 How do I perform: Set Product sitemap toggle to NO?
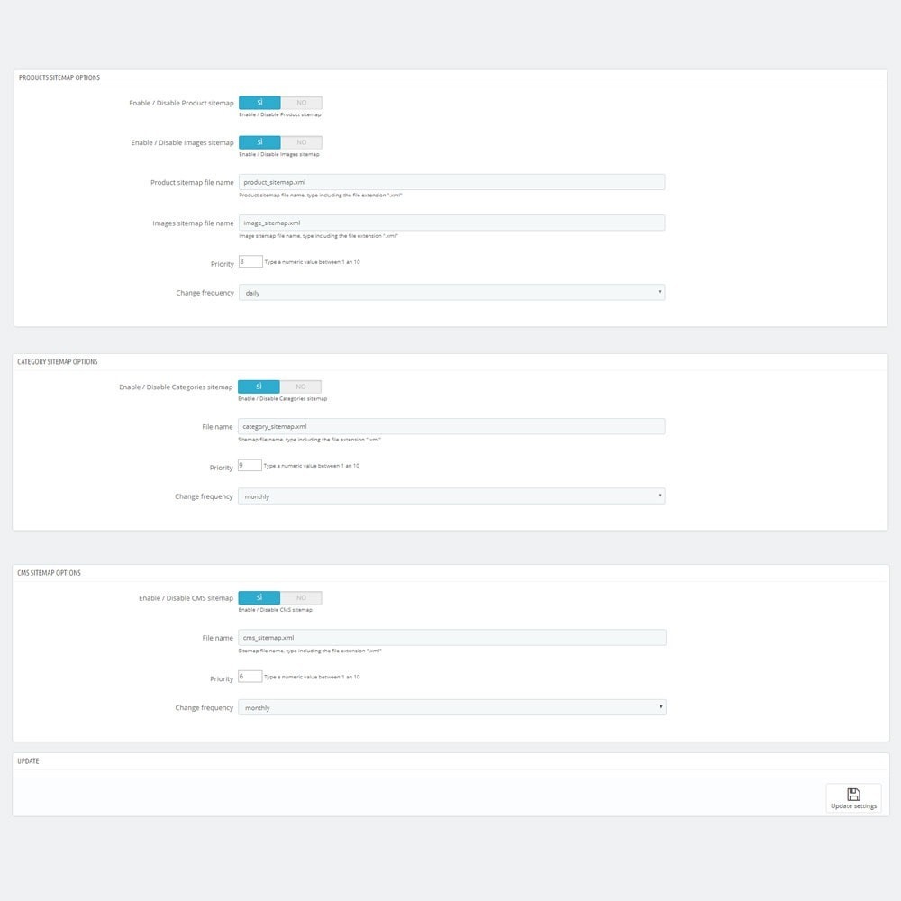click(302, 103)
